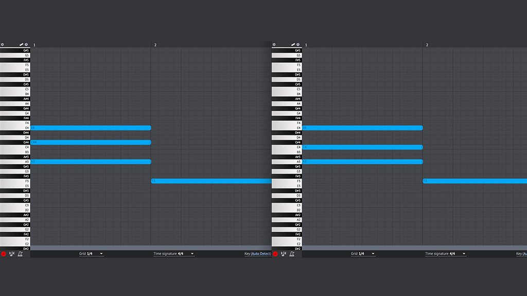Select the pencil tool in left piano roll
527x296 pixels.
coord(21,44)
